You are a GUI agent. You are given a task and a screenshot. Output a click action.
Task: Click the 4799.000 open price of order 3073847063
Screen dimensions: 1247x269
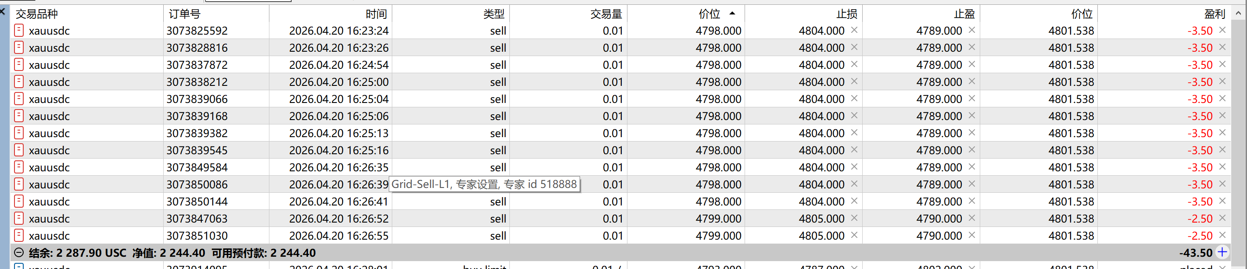pos(718,219)
